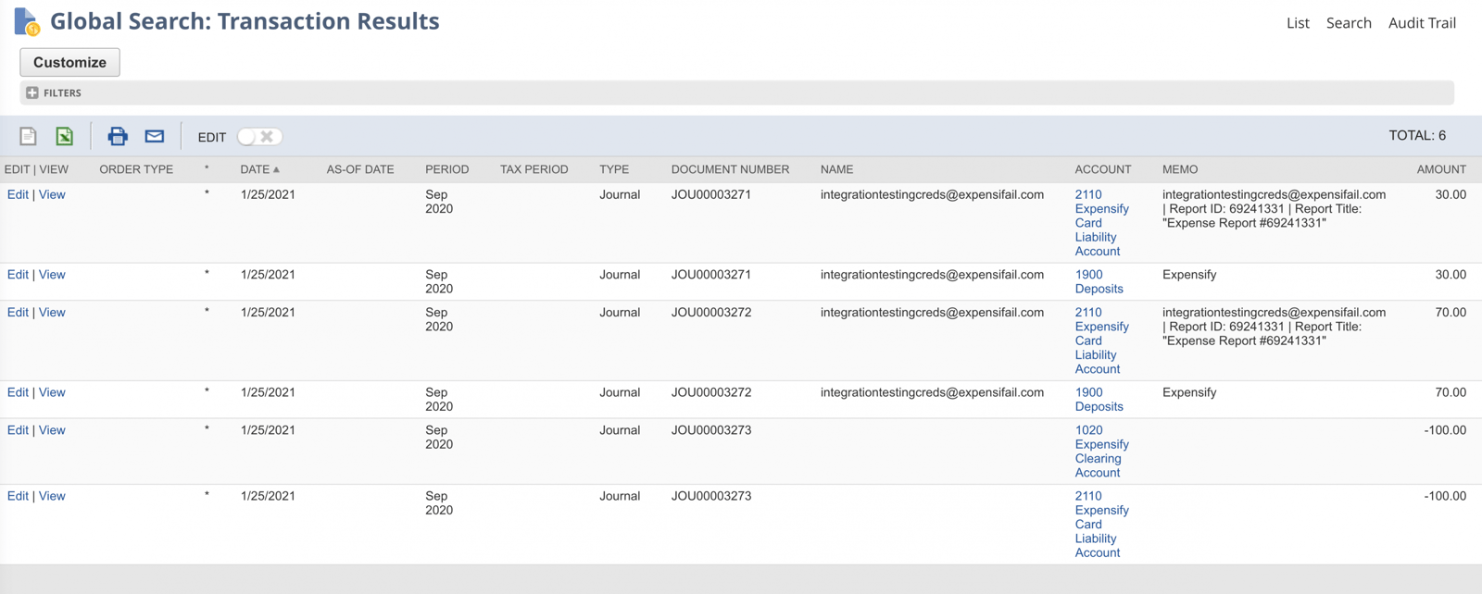The height and width of the screenshot is (594, 1482).
Task: Click the transaction page icon beside the title
Action: (27, 21)
